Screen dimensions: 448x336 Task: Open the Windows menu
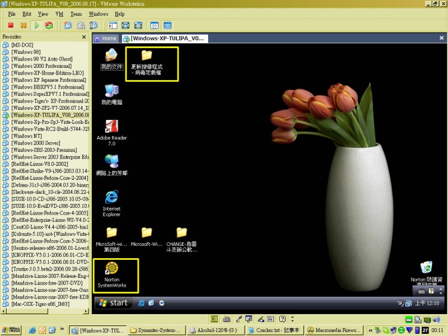[99, 14]
